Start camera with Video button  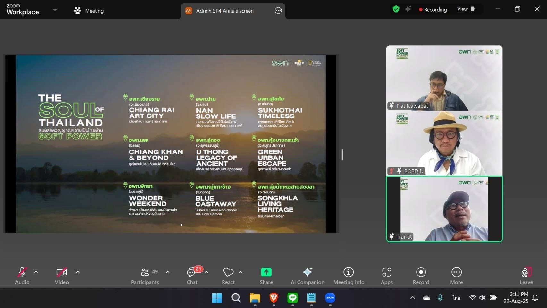coord(62,276)
